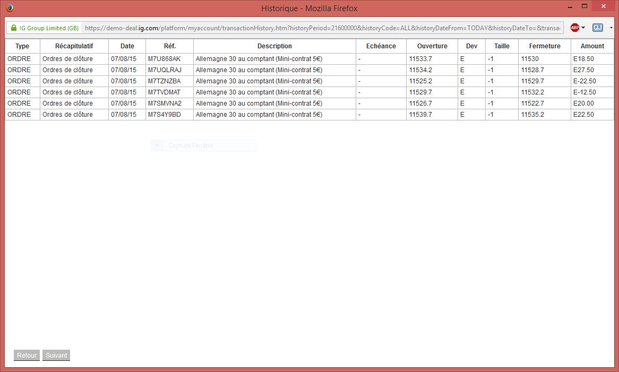Close the Historique Firefox window
Viewport: 619px width, 372px height.
(603, 6)
